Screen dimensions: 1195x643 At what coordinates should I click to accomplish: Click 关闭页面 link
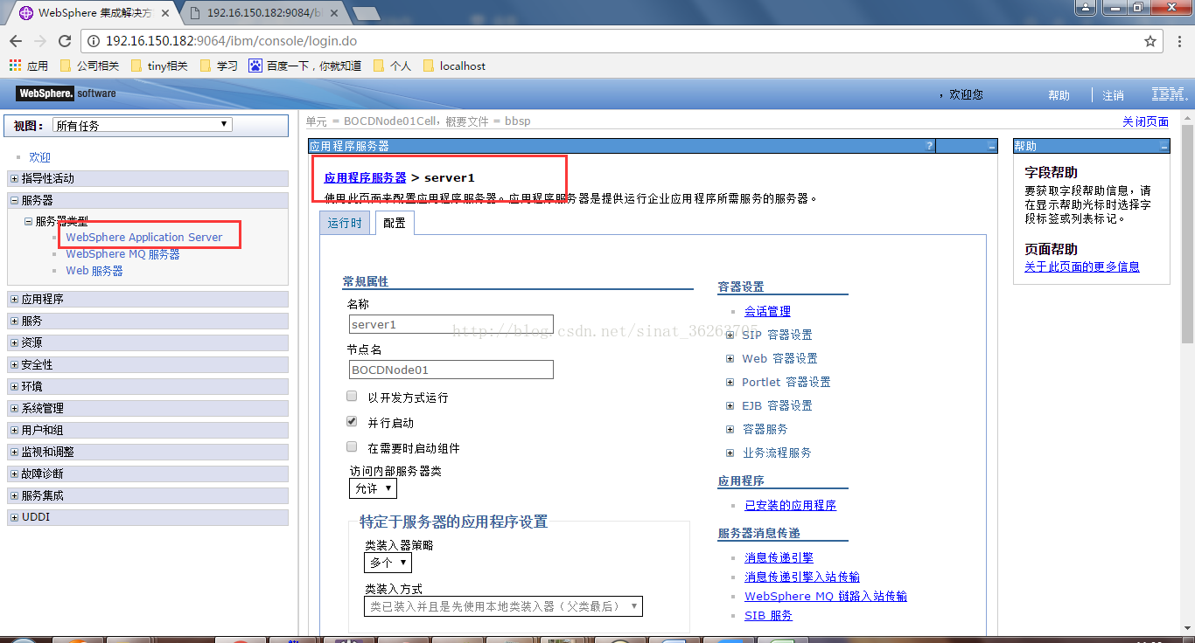[1145, 121]
